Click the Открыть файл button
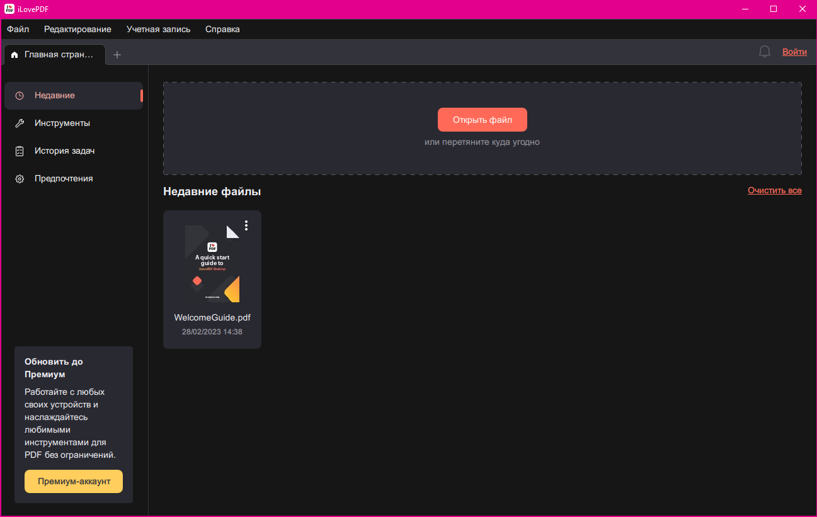This screenshot has height=517, width=817. tap(483, 120)
